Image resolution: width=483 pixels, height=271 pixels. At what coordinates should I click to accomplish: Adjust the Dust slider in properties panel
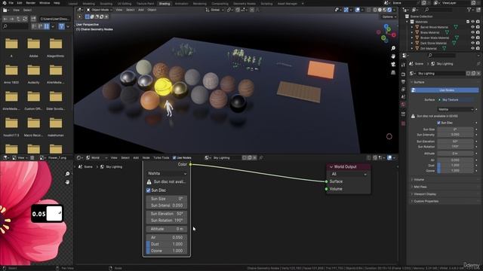point(456,166)
